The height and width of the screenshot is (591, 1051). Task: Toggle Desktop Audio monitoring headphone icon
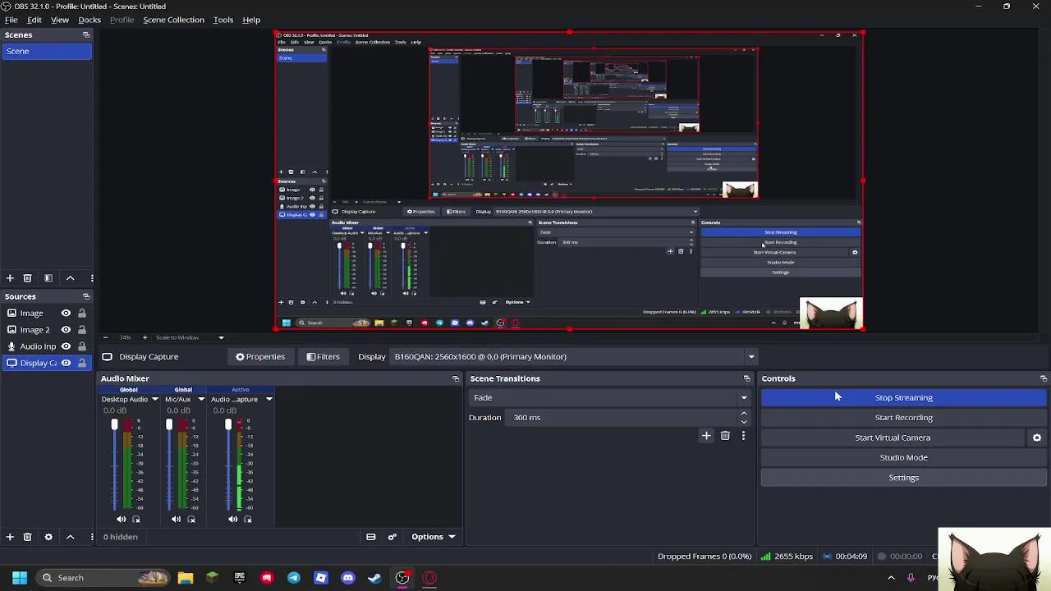pos(136,519)
